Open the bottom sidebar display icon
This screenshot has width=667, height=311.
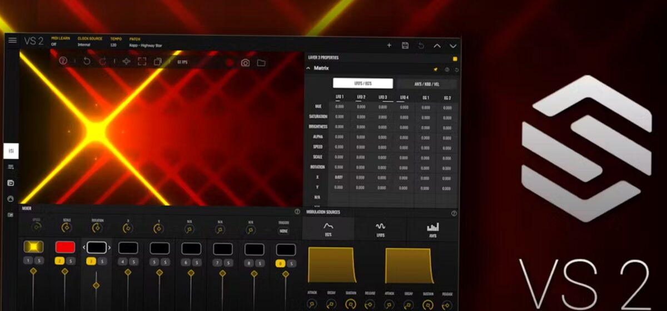tap(11, 214)
